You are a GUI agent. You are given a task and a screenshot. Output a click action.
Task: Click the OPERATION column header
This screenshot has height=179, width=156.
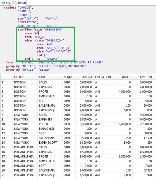coord(103,77)
